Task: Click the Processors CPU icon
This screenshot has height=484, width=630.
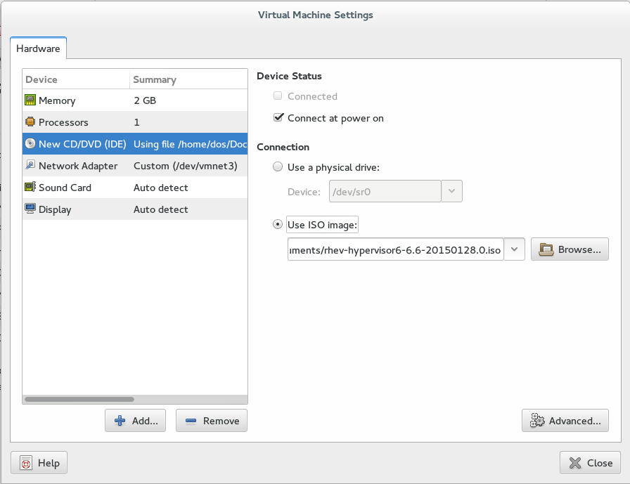Action: click(x=30, y=122)
